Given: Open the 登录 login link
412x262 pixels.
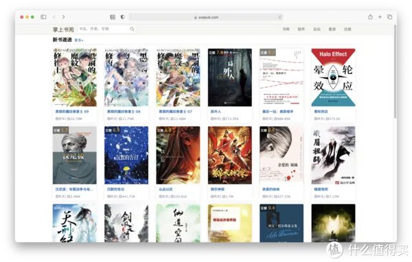Looking at the screenshot, I should tap(332, 29).
